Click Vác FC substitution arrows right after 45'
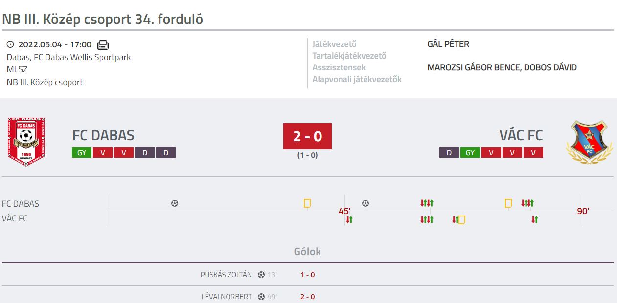The height and width of the screenshot is (303, 617). (x=349, y=220)
